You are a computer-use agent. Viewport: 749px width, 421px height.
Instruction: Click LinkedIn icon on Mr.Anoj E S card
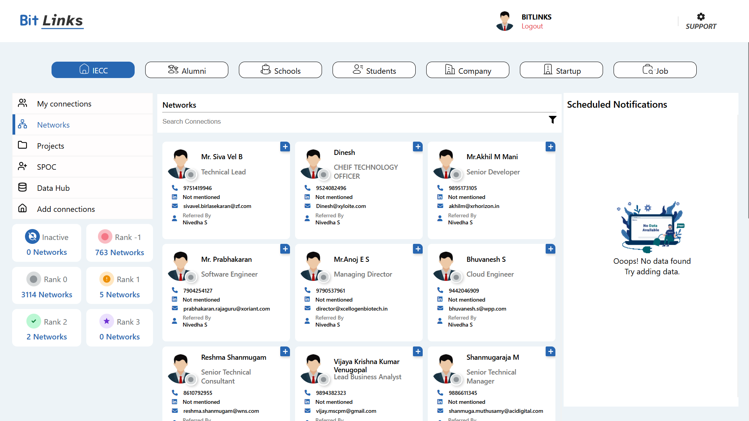click(x=307, y=300)
